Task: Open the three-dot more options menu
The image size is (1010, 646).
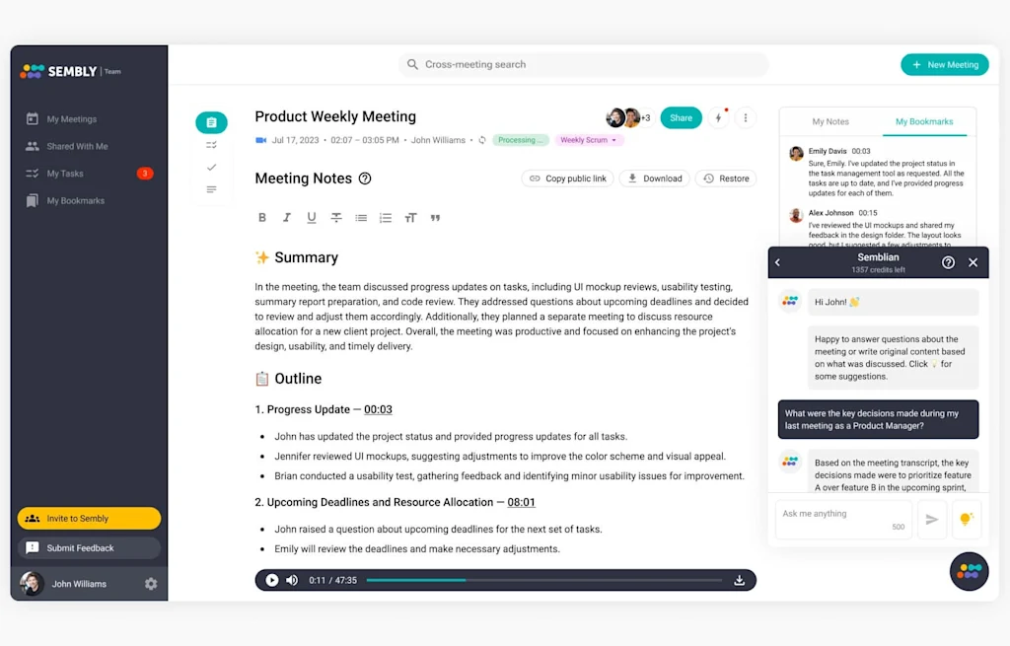Action: [746, 118]
